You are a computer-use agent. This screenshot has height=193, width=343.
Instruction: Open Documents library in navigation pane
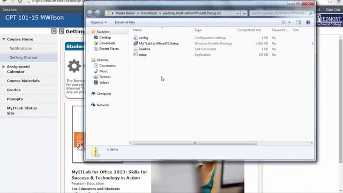[x=107, y=65]
